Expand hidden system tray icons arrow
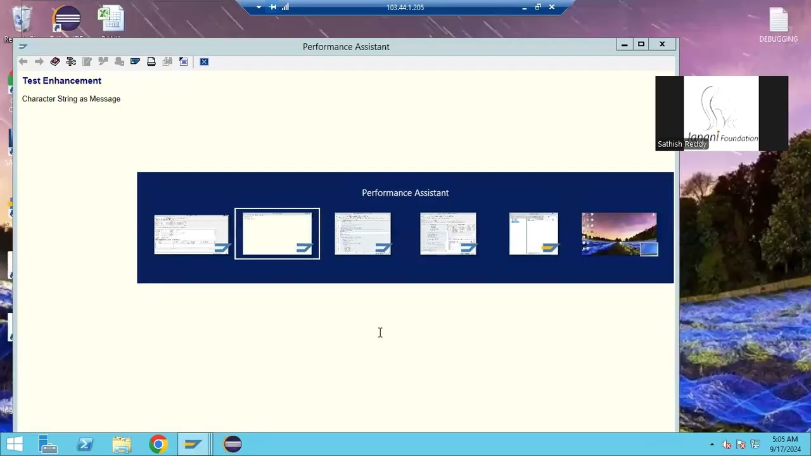The width and height of the screenshot is (811, 456). click(x=712, y=445)
